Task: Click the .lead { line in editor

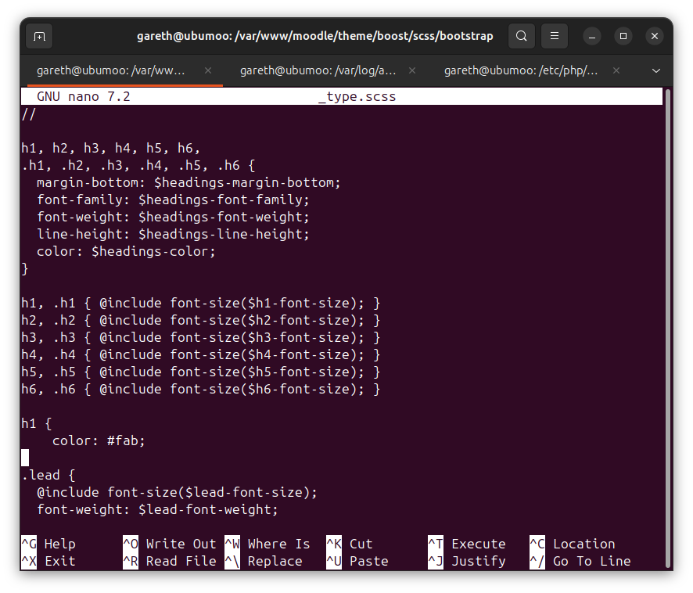Action: pyautogui.click(x=48, y=475)
